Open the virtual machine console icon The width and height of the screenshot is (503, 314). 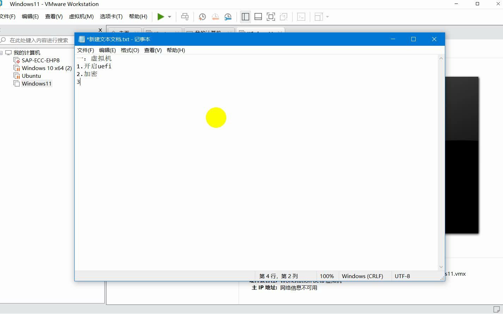click(301, 17)
